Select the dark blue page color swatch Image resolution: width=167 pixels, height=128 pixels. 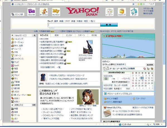pyautogui.click(x=133, y=4)
